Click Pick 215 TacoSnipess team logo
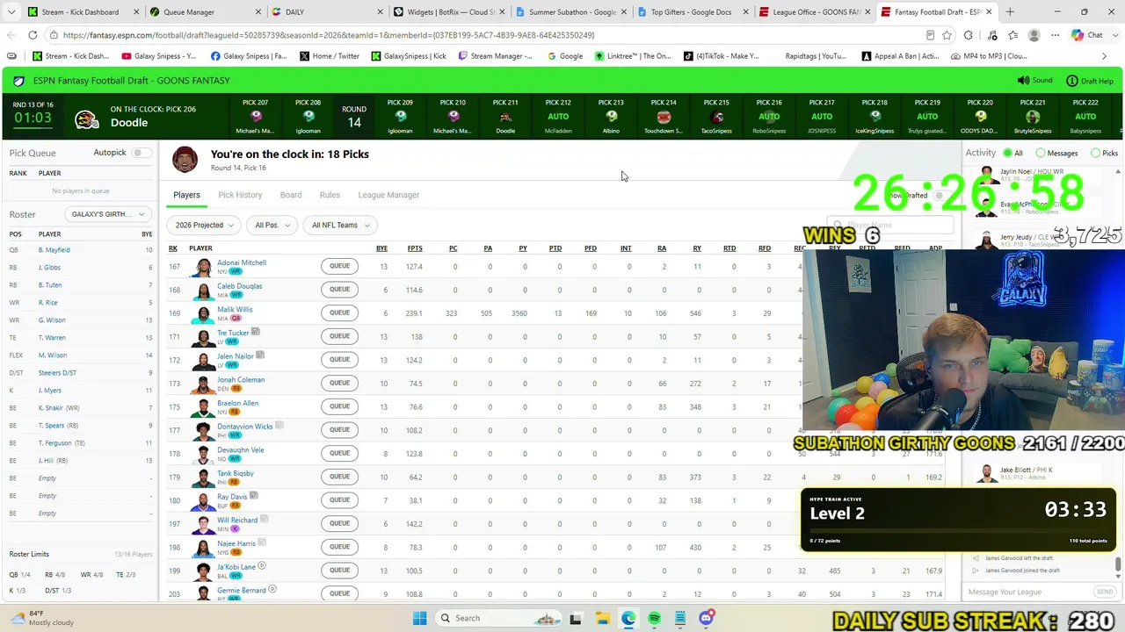The height and width of the screenshot is (632, 1125). tap(717, 117)
